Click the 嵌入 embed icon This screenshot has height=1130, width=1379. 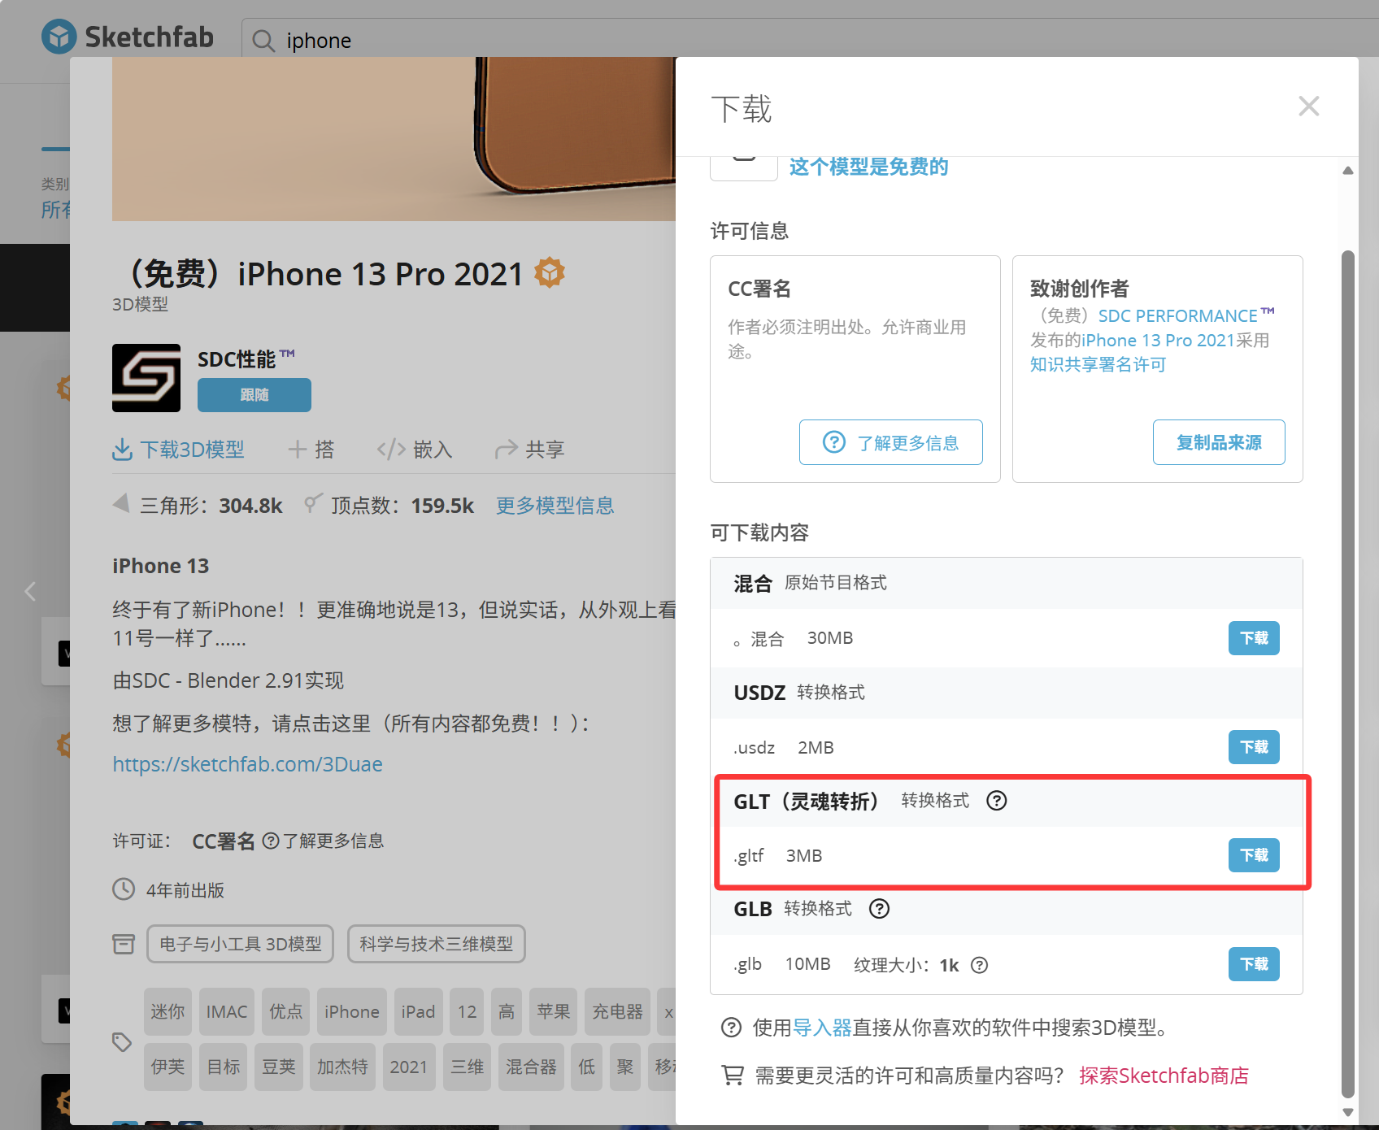(x=390, y=449)
